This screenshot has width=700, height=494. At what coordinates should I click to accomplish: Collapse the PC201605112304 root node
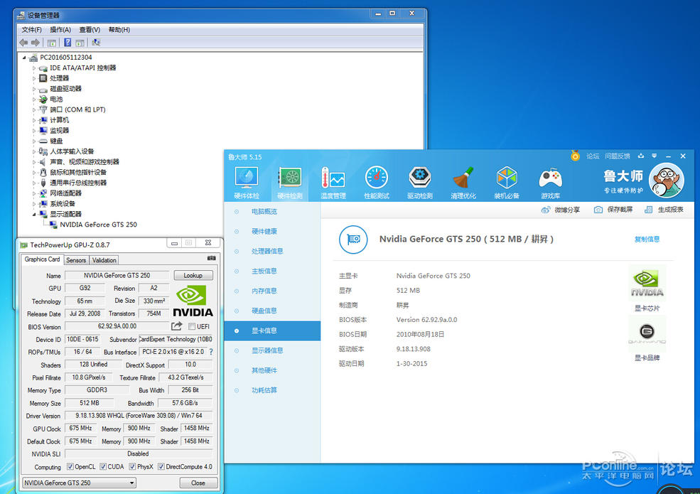[x=24, y=58]
